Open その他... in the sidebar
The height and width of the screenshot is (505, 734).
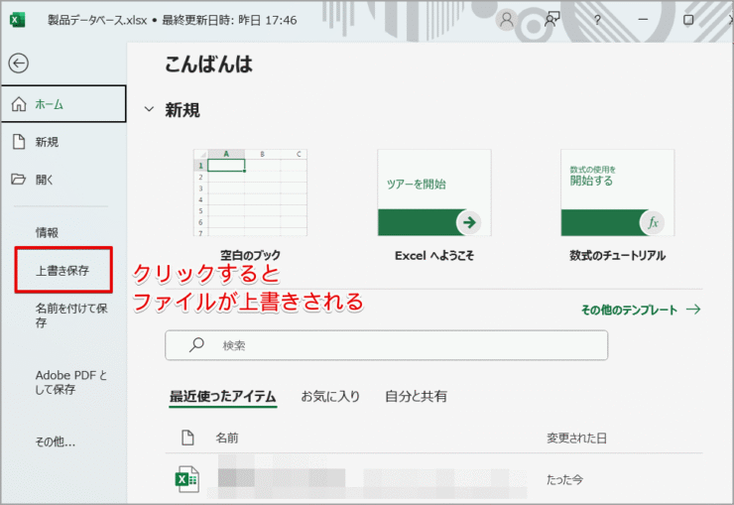pos(56,442)
